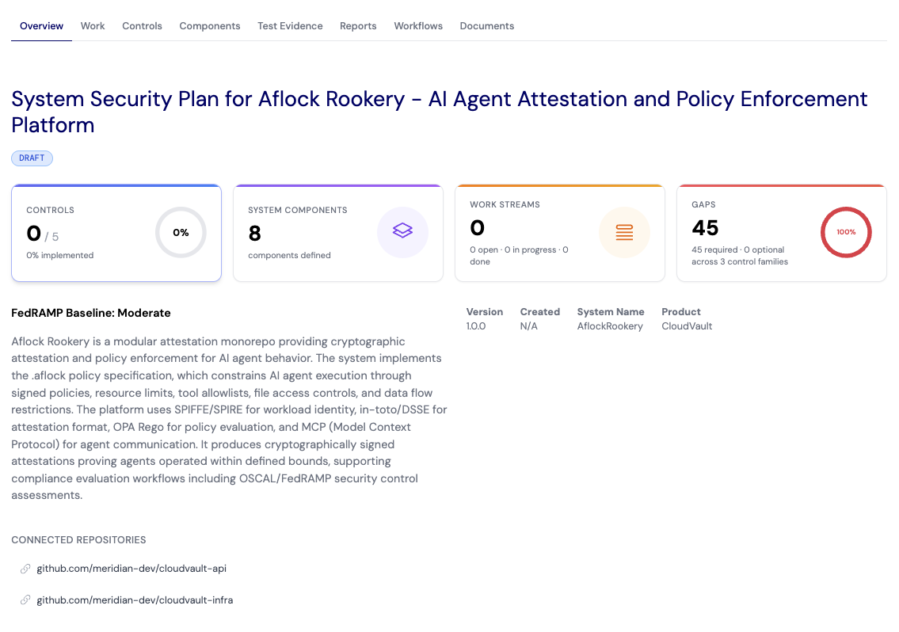This screenshot has width=899, height=632.
Task: Open the cloudvault-infra repository link
Action: click(x=135, y=600)
